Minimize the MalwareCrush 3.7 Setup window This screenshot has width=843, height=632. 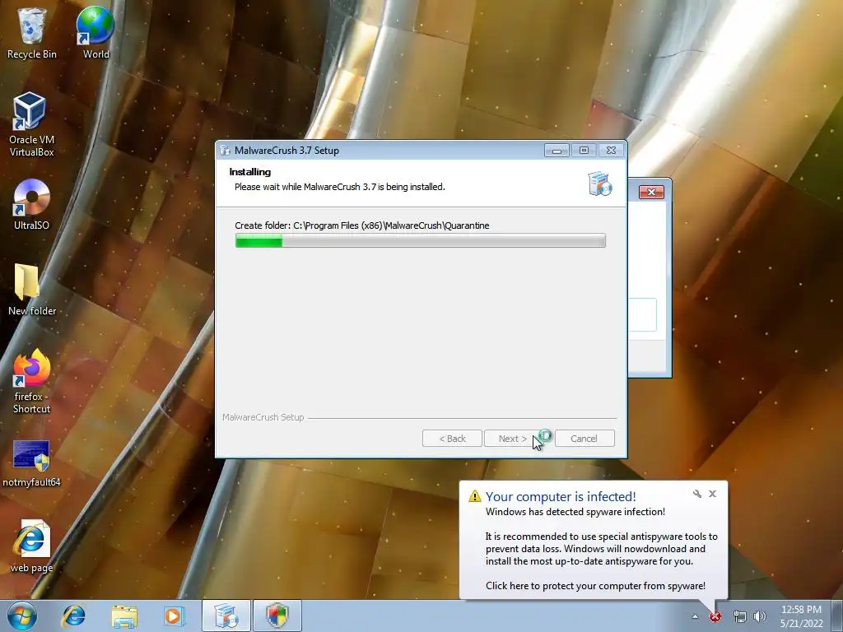pos(557,151)
